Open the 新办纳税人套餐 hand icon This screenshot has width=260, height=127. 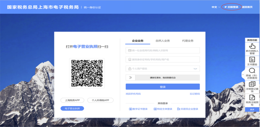(252, 46)
